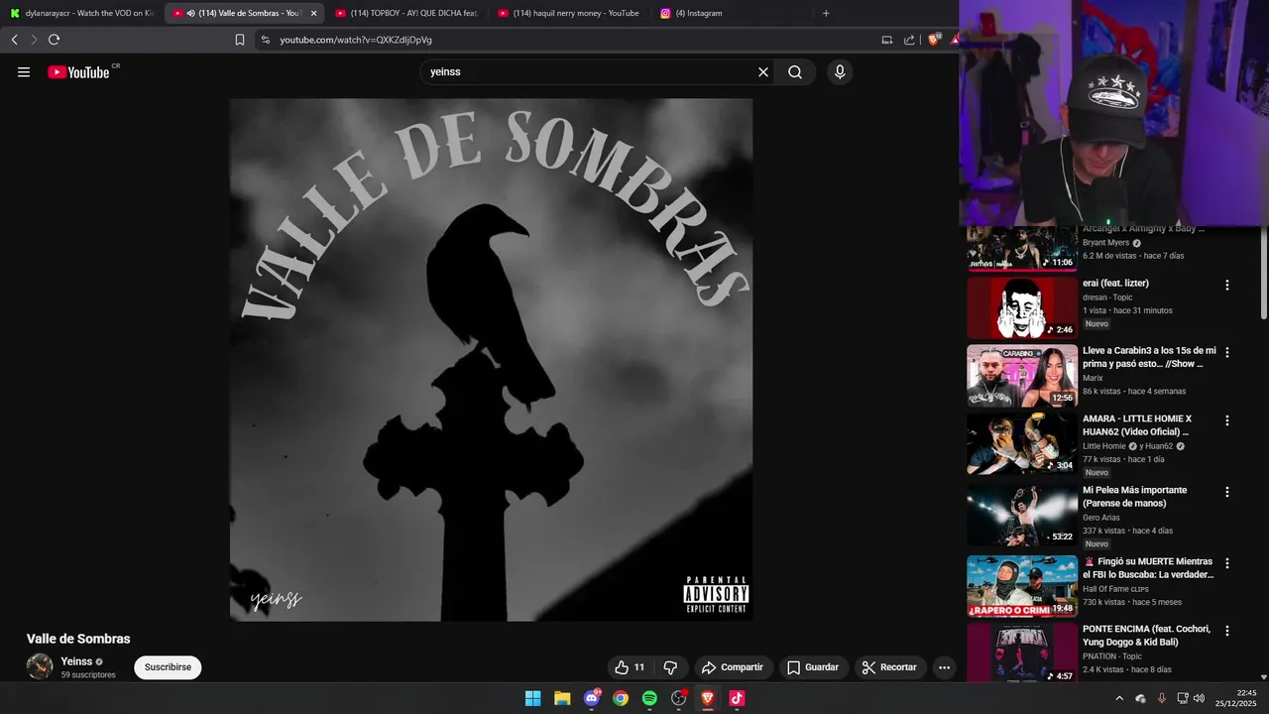This screenshot has width=1269, height=714.
Task: Open Brave browser from the taskbar
Action: 708,698
